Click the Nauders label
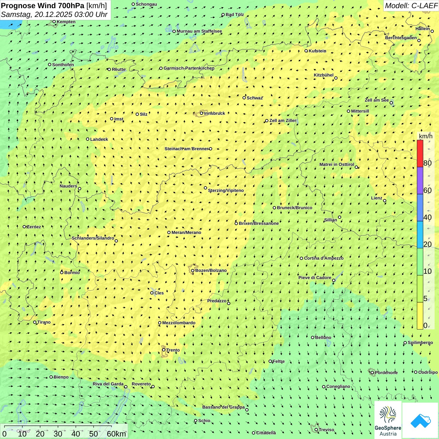 point(68,186)
